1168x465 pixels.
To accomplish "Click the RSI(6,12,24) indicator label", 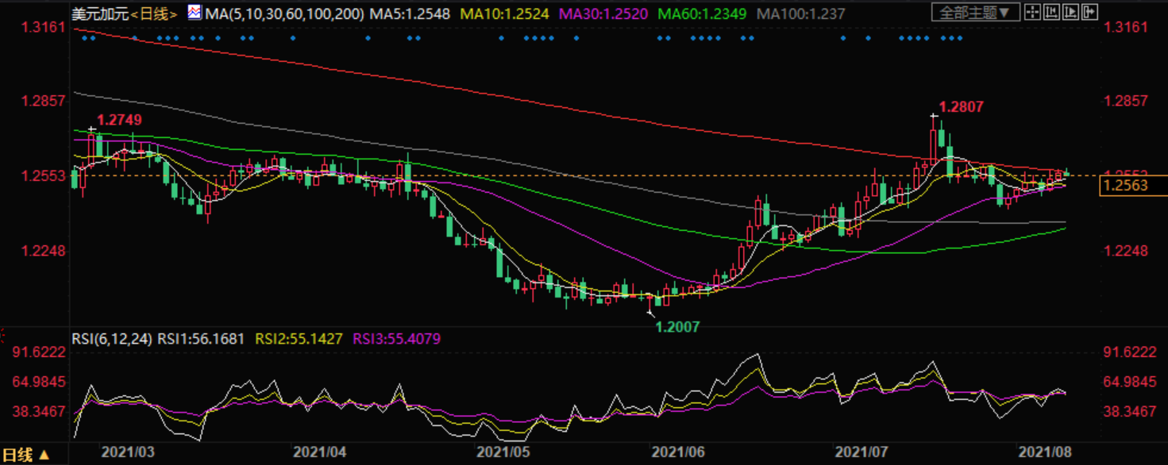I will point(112,339).
